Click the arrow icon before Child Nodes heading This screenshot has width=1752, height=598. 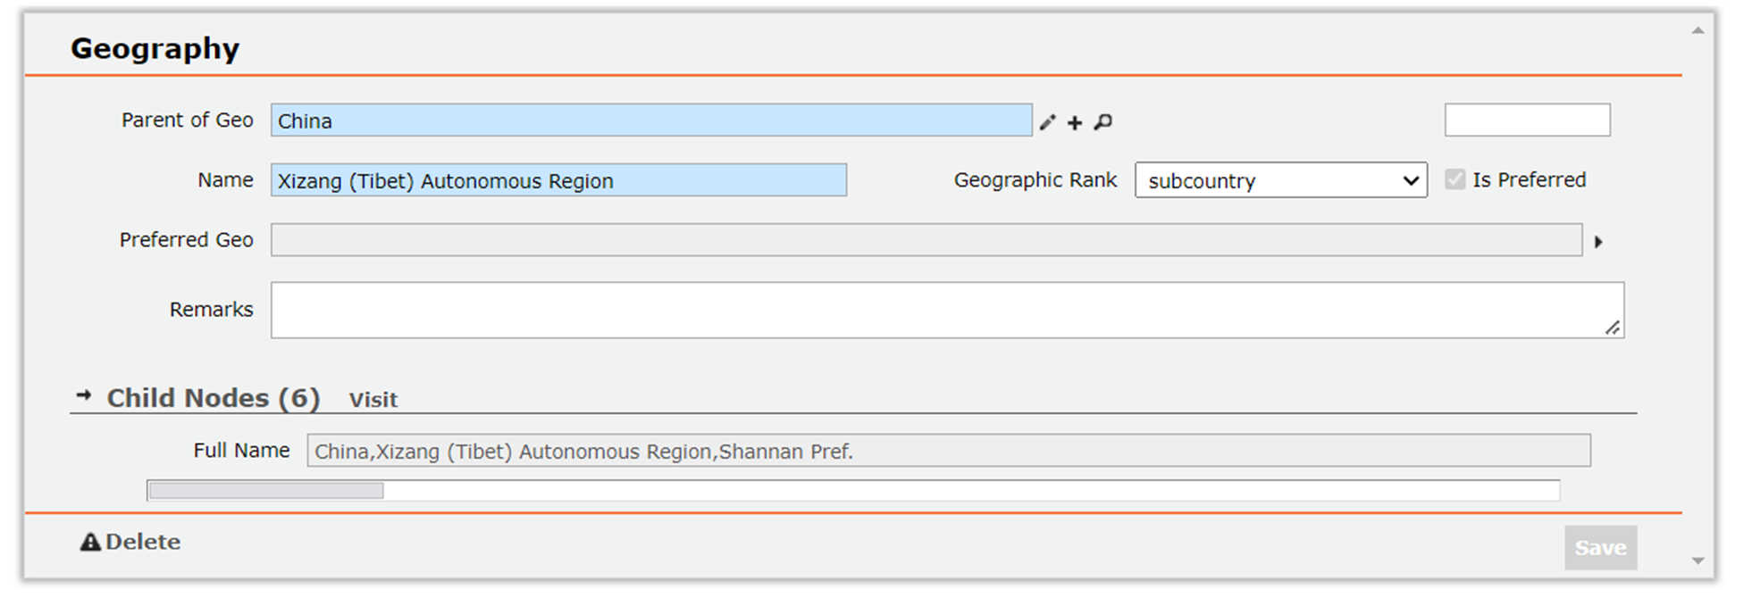click(x=81, y=398)
